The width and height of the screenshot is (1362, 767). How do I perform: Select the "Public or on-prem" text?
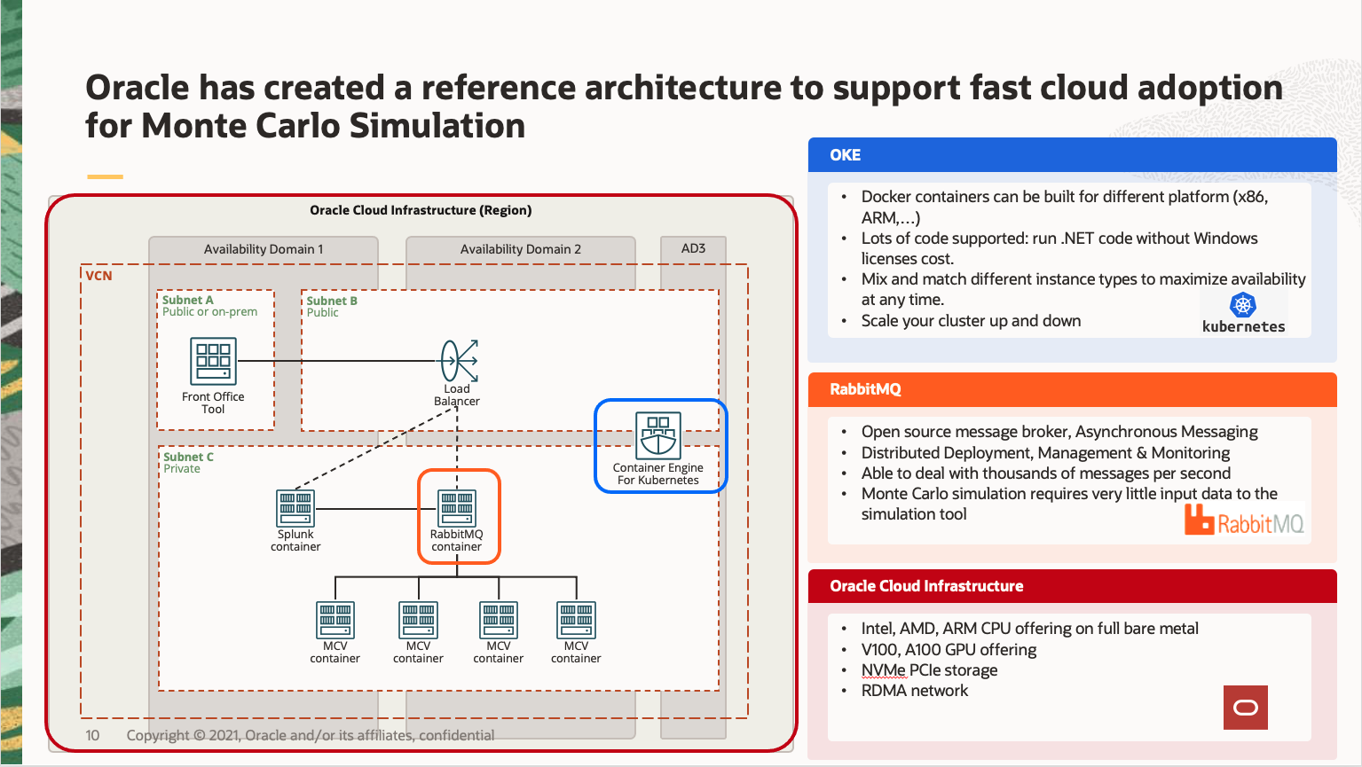click(210, 312)
